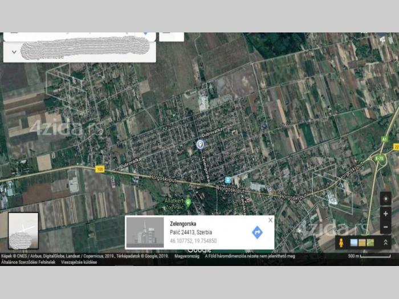399x299 pixels.
Task: Select the first sky imagery thumbnail
Action: [354, 243]
